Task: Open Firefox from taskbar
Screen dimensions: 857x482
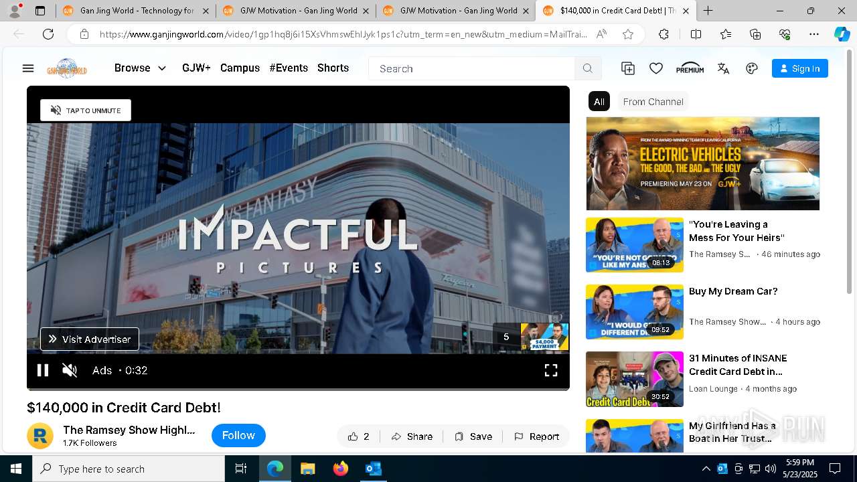Action: click(x=341, y=469)
